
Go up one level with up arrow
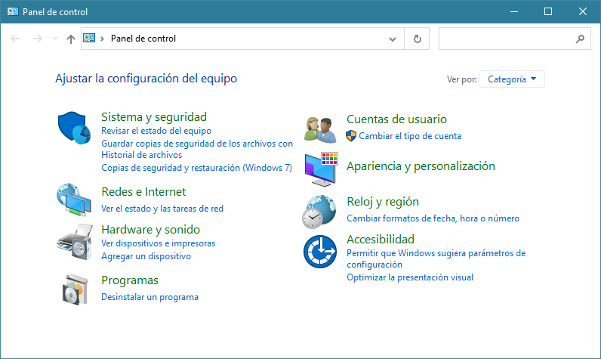click(x=71, y=39)
